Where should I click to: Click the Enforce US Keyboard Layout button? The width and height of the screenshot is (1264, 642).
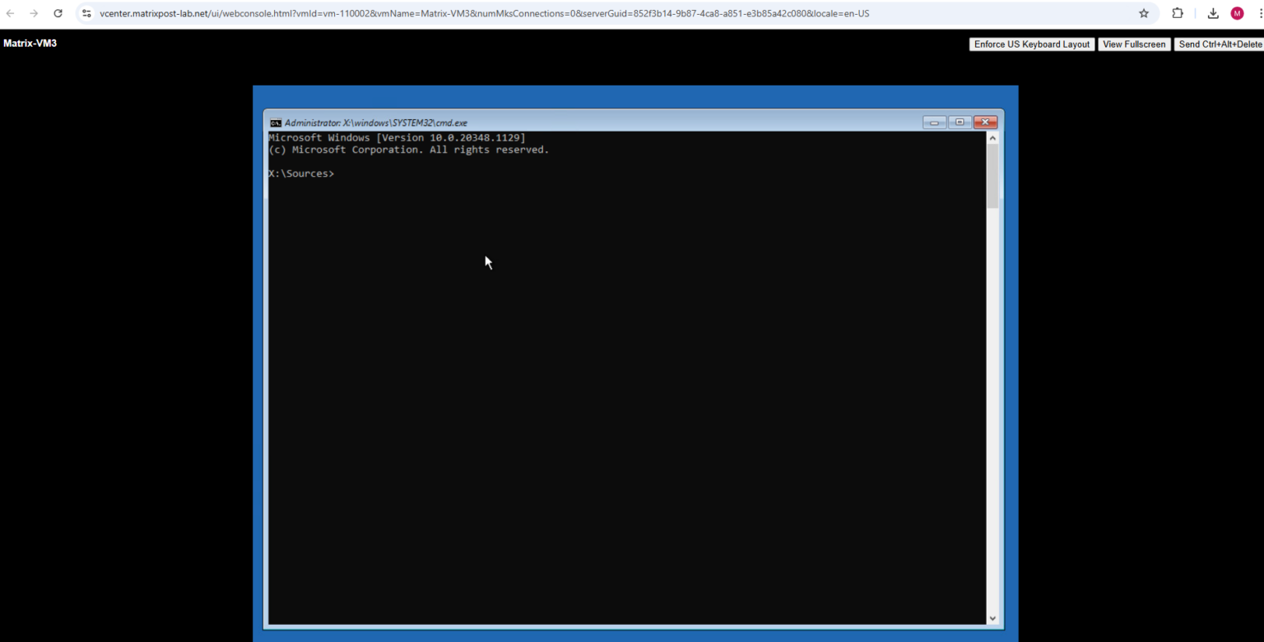[x=1031, y=44]
